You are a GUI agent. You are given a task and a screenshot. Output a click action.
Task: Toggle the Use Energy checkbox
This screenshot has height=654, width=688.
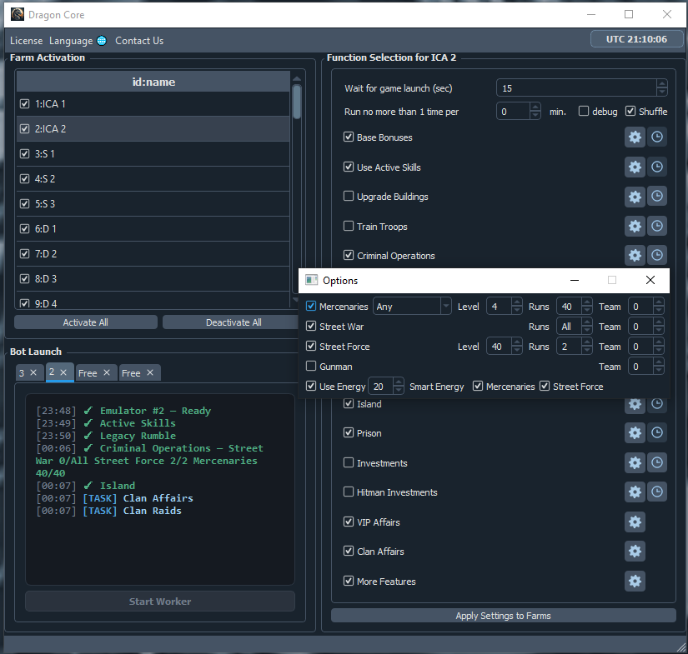[x=311, y=387]
